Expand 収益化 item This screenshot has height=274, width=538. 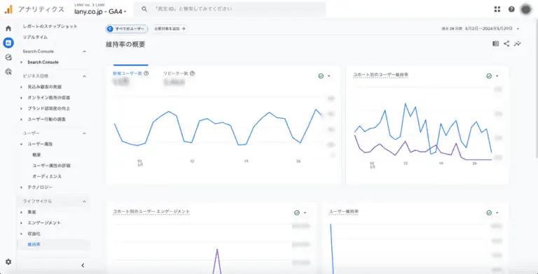(x=21, y=233)
